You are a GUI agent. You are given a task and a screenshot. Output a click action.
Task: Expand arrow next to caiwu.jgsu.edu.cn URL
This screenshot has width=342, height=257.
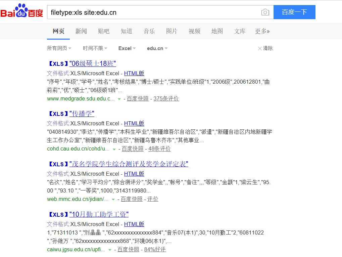coord(110,250)
